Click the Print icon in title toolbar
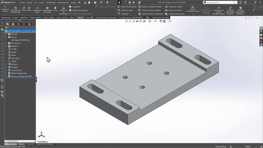This screenshot has width=263, height=148. 107,2
